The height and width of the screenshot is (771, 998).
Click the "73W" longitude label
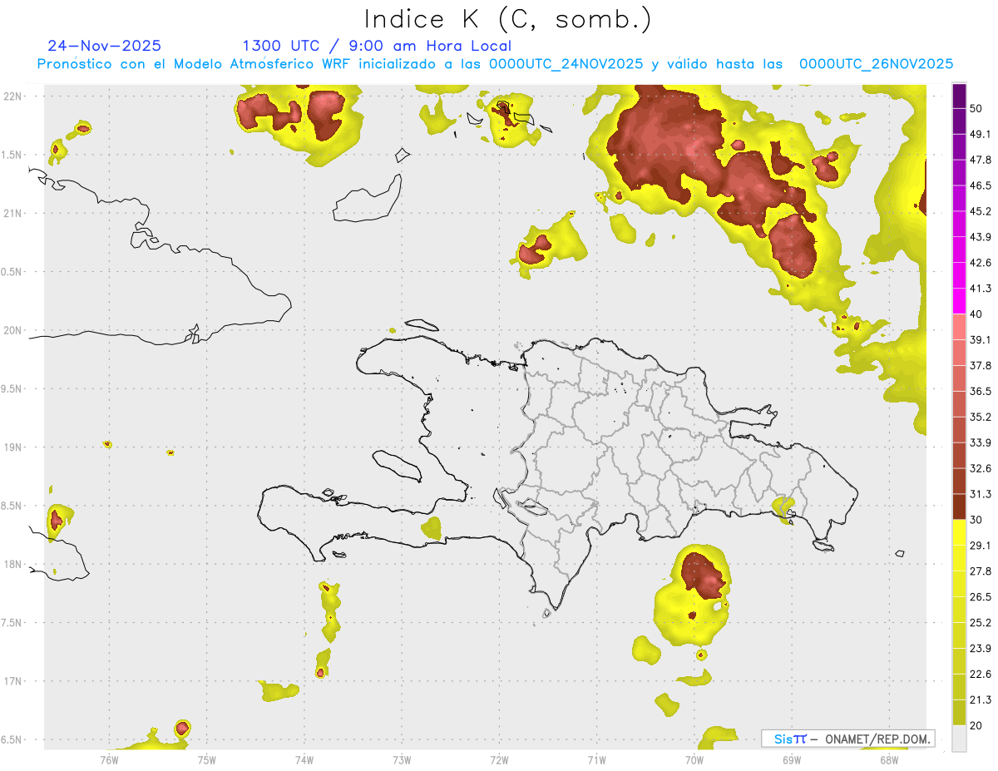402,759
